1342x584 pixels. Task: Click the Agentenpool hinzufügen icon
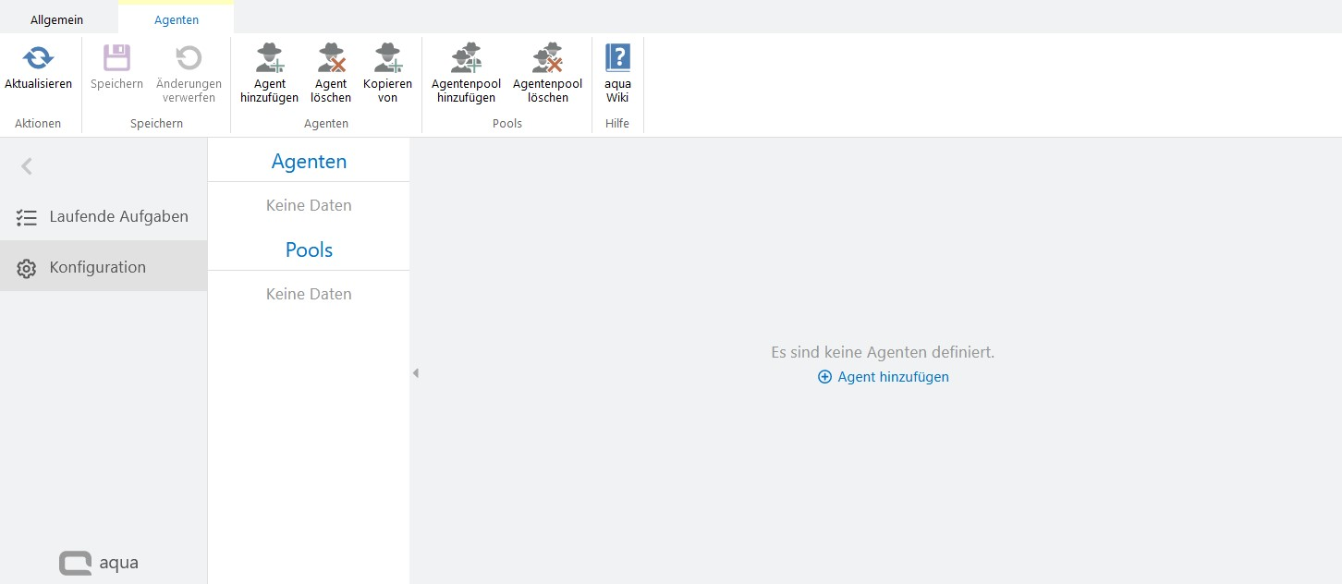coord(466,60)
